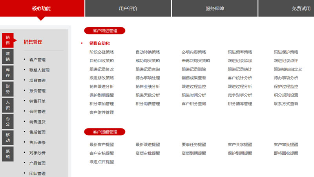This screenshot has height=177, width=314.
Task: Click the 即将回收提醒 link
Action: pos(286,153)
